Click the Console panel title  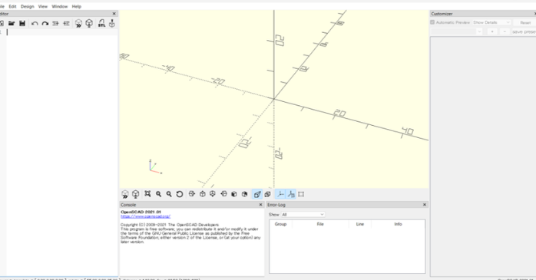128,205
